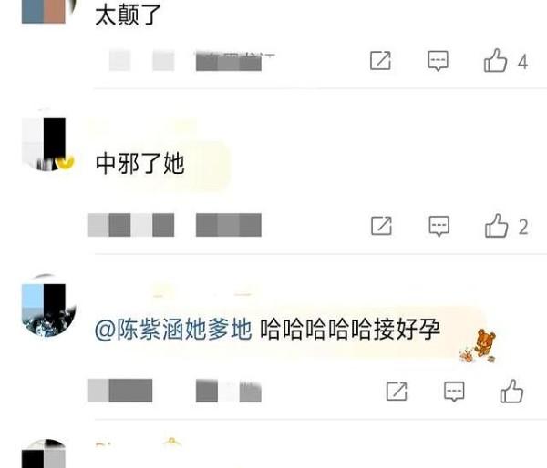The height and width of the screenshot is (468, 547).
Task: Like the "太颠了" comment
Action: pyautogui.click(x=495, y=61)
